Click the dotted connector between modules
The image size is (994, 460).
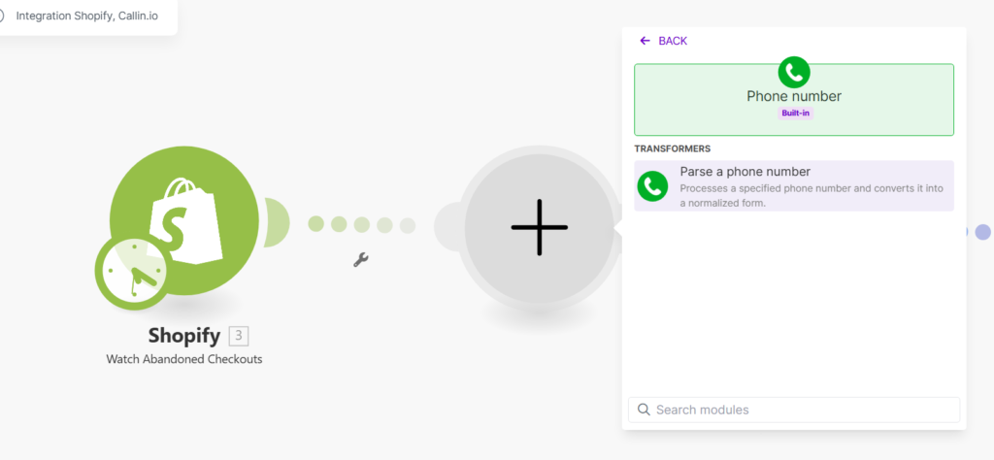(x=362, y=225)
